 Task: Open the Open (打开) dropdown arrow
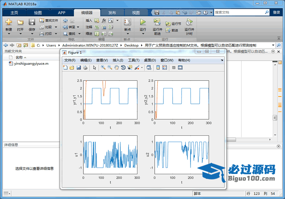tap(20, 34)
